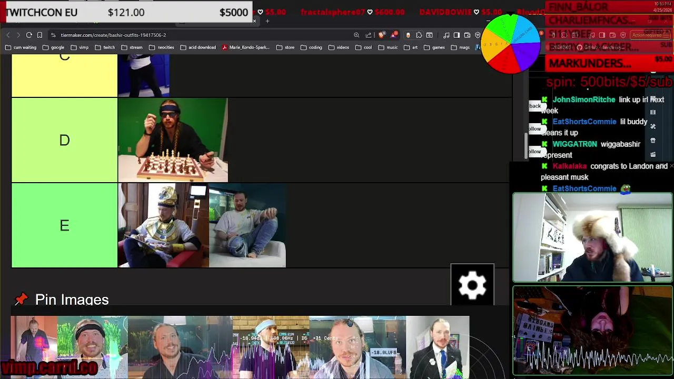Image resolution: width=674 pixels, height=379 pixels.
Task: Pick the pin image with headband and green background
Action: pos(92,347)
